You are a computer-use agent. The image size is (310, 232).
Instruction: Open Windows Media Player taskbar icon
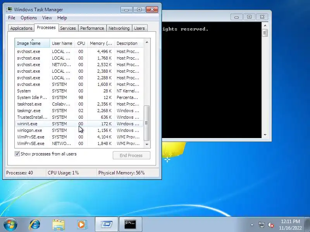[82, 225]
